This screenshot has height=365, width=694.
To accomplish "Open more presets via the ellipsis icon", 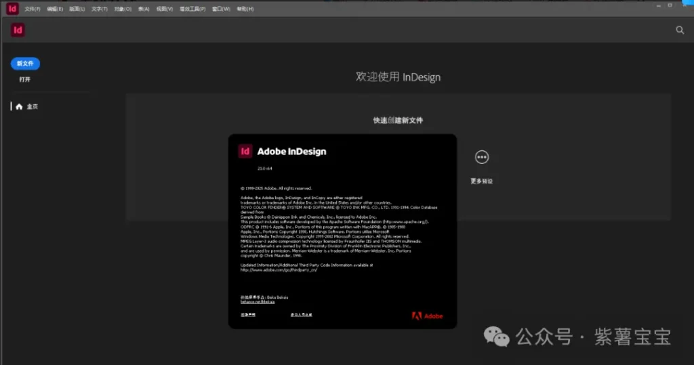I will (x=482, y=157).
